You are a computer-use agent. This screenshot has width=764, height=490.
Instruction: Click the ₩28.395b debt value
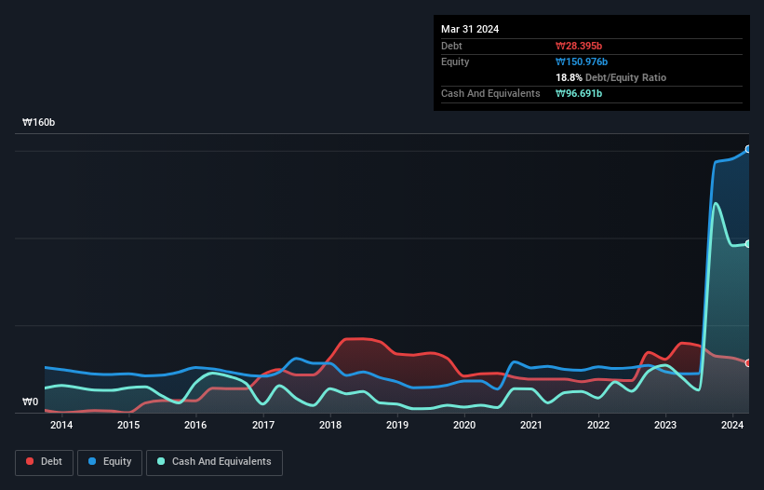coord(579,46)
